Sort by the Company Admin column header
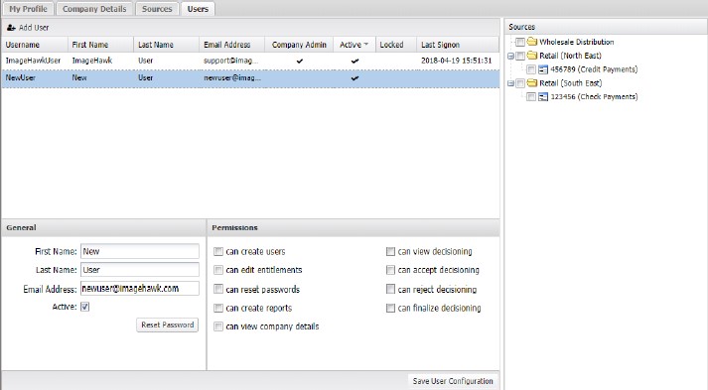This screenshot has width=708, height=390. click(x=299, y=45)
